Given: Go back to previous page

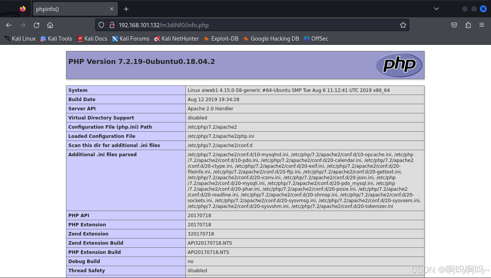Looking at the screenshot, I should point(9,25).
